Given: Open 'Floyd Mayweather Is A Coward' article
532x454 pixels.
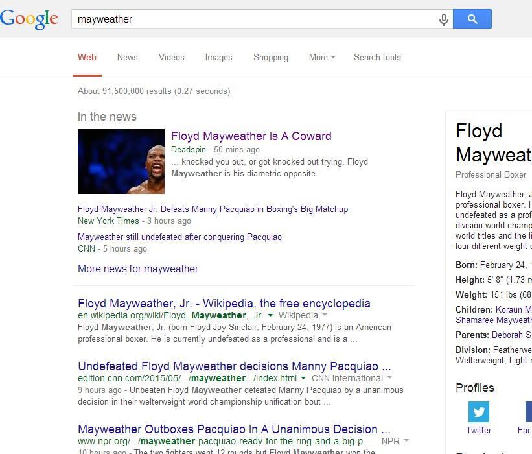Looking at the screenshot, I should point(251,136).
